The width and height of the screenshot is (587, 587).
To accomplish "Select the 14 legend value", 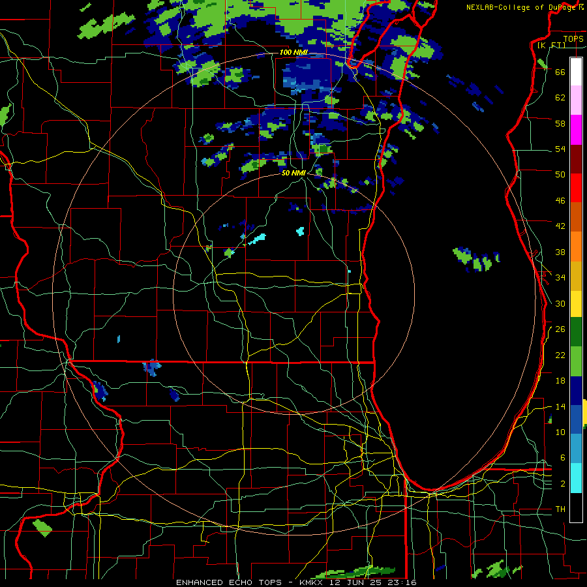I will point(560,406).
